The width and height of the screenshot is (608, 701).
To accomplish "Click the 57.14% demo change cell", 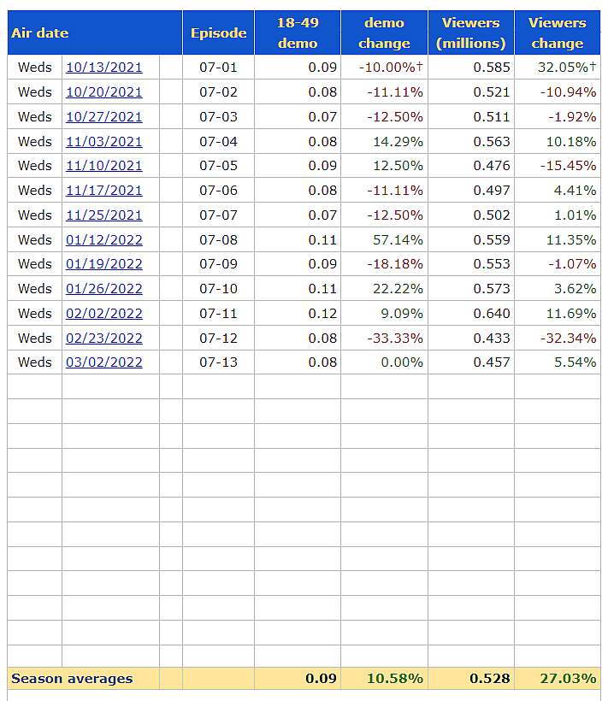I will pos(398,240).
